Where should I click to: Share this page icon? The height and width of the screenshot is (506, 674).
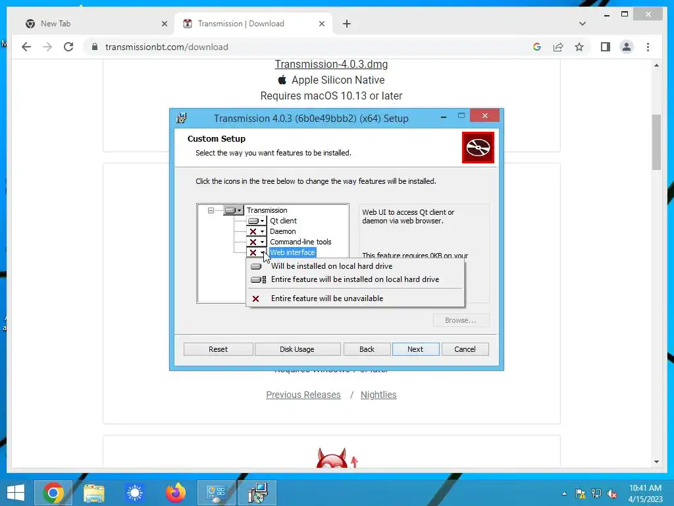(558, 47)
